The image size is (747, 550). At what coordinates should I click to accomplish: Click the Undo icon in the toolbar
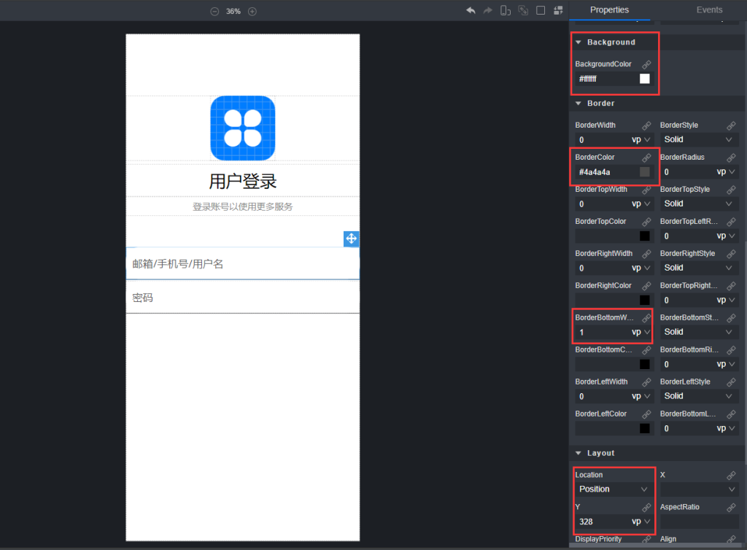tap(471, 10)
